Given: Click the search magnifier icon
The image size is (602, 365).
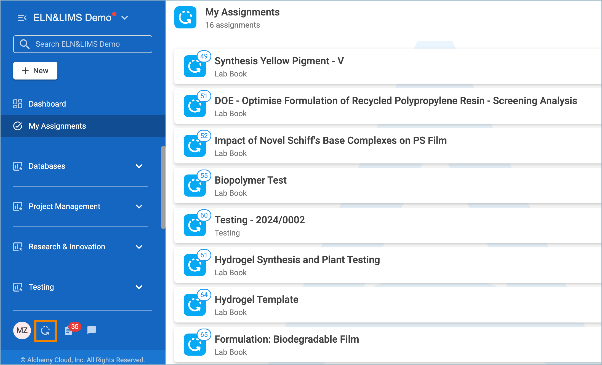Looking at the screenshot, I should 25,44.
